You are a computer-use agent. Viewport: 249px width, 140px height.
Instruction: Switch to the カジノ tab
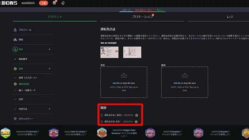click(160, 10)
